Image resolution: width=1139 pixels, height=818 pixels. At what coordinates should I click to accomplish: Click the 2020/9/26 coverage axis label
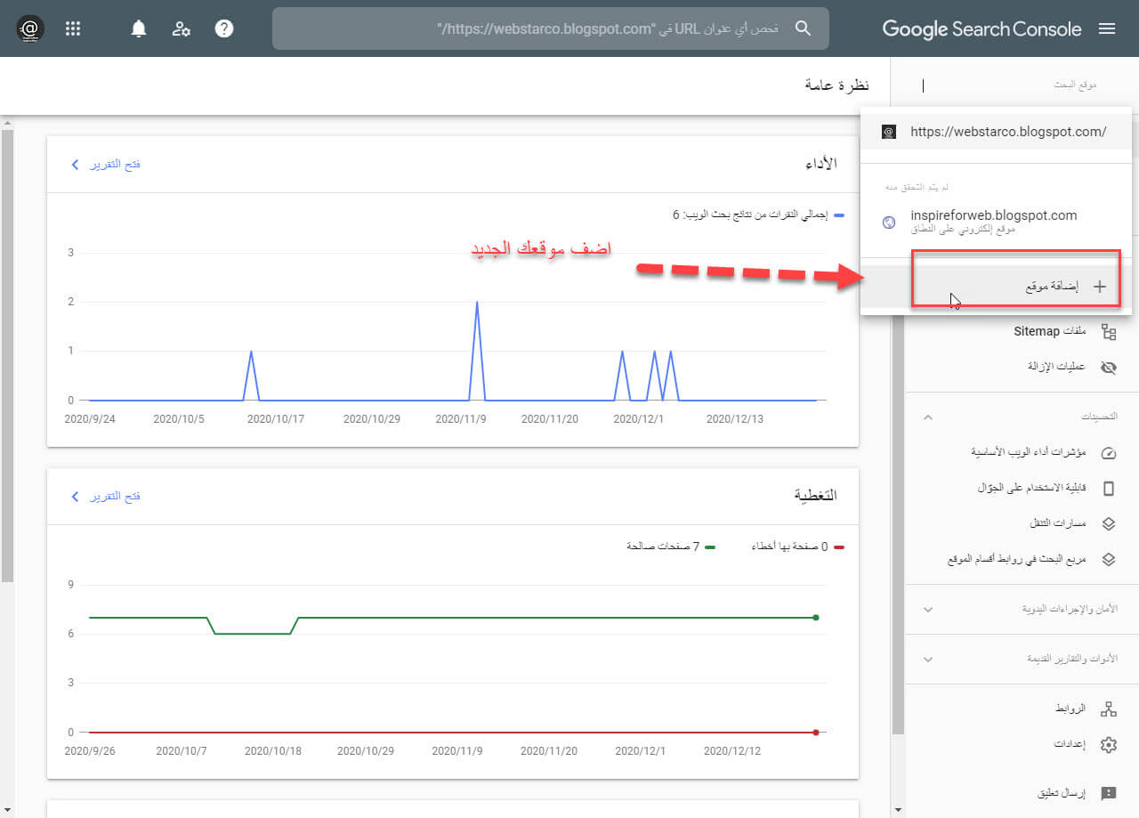pos(89,750)
